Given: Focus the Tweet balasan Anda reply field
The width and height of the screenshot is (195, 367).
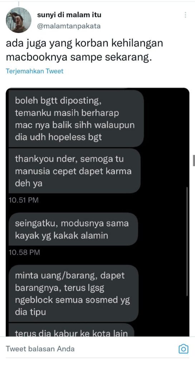Looking at the screenshot, I should 91,349.
